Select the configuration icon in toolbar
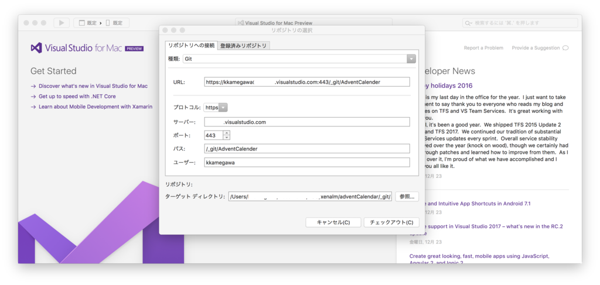This screenshot has height=285, width=600. click(81, 23)
